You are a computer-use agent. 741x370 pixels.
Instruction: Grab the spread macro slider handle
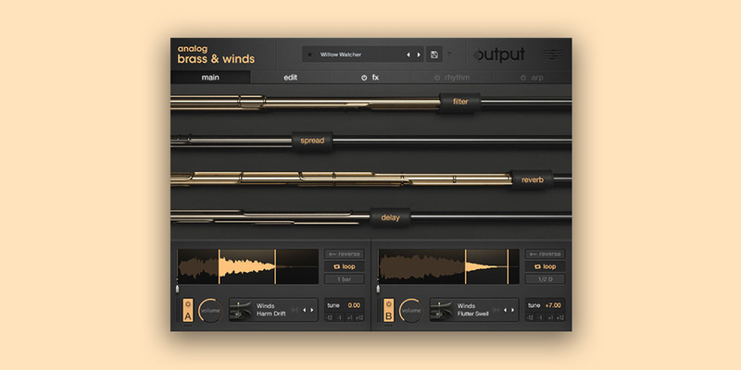point(312,141)
